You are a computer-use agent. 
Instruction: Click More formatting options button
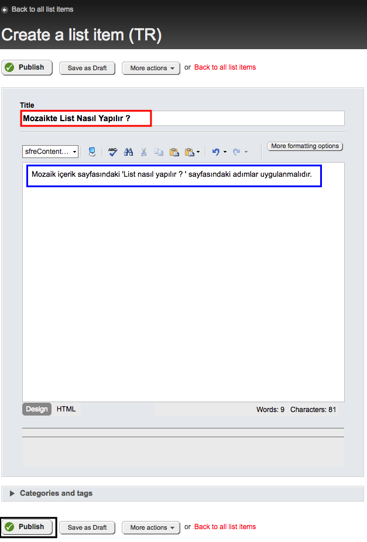pyautogui.click(x=305, y=146)
